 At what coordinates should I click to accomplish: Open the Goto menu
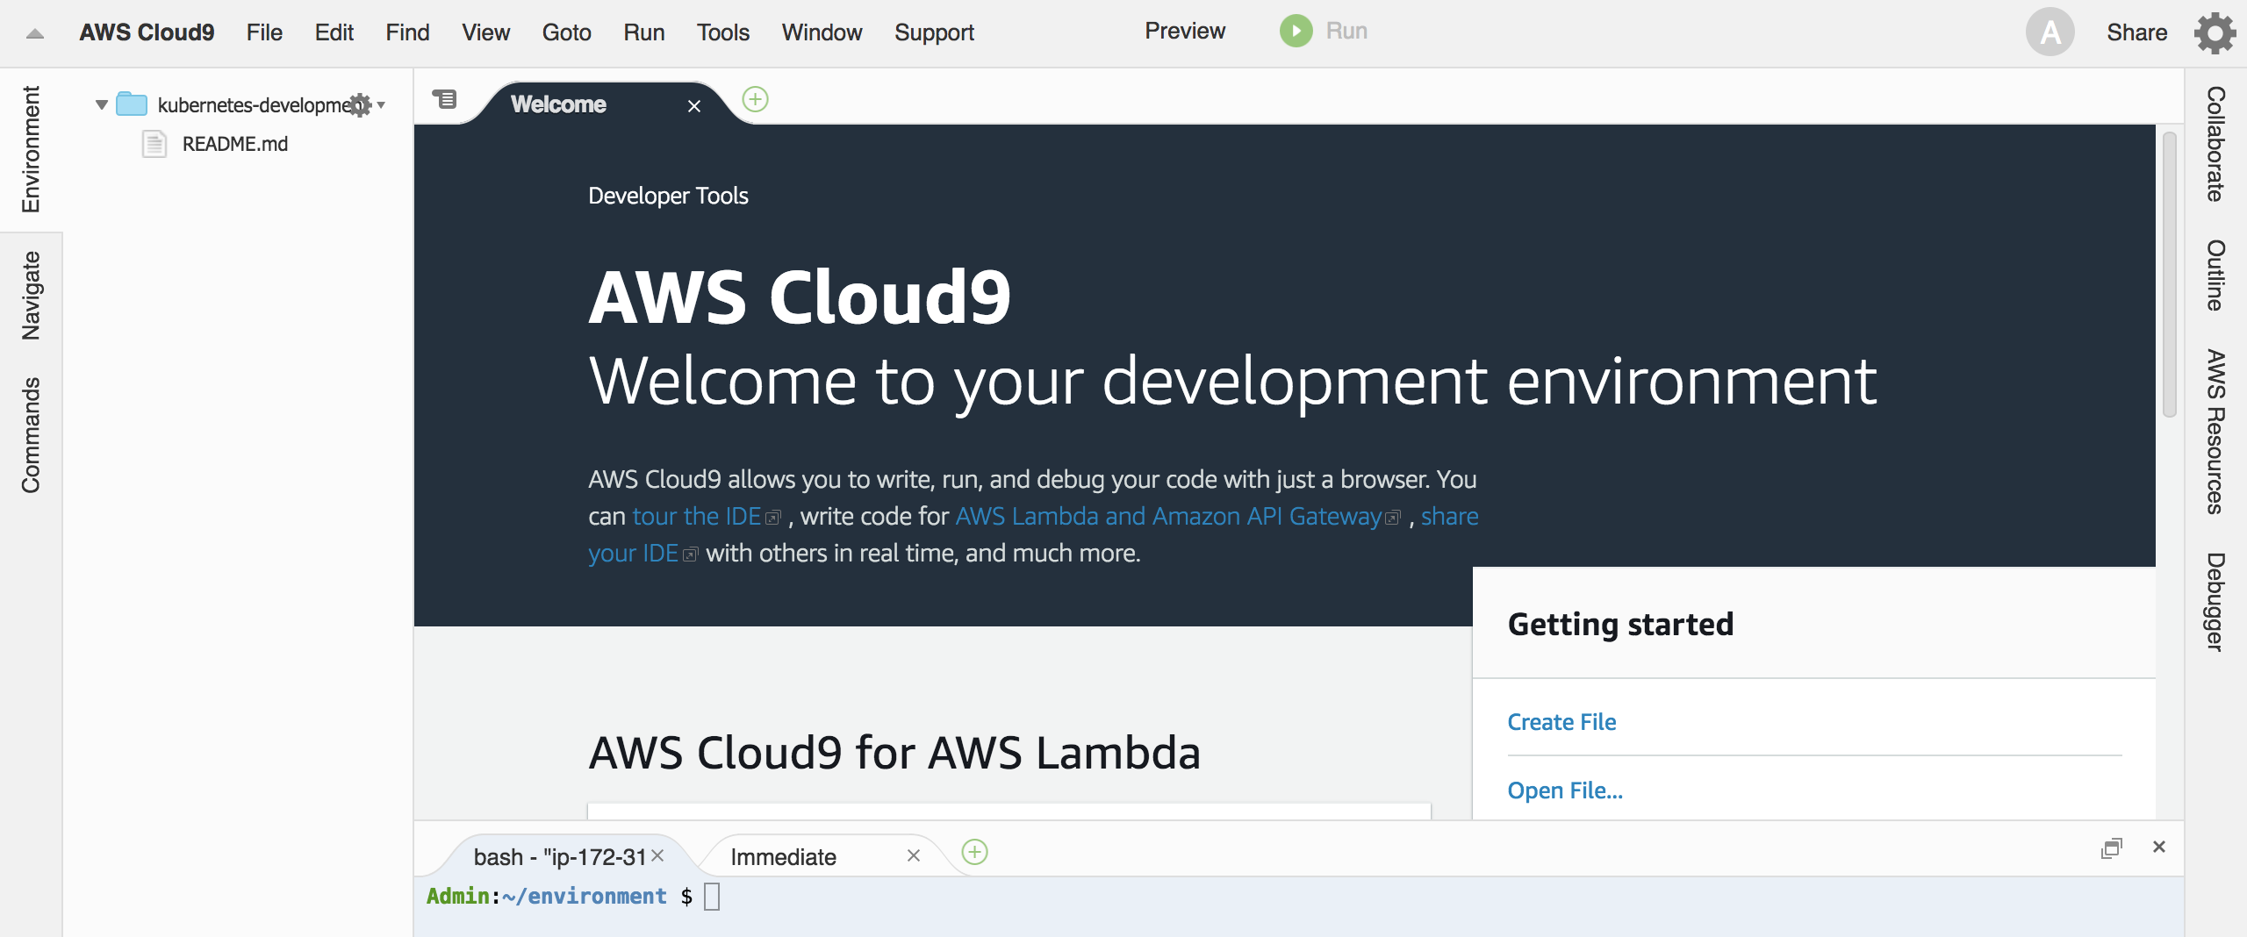(x=566, y=32)
